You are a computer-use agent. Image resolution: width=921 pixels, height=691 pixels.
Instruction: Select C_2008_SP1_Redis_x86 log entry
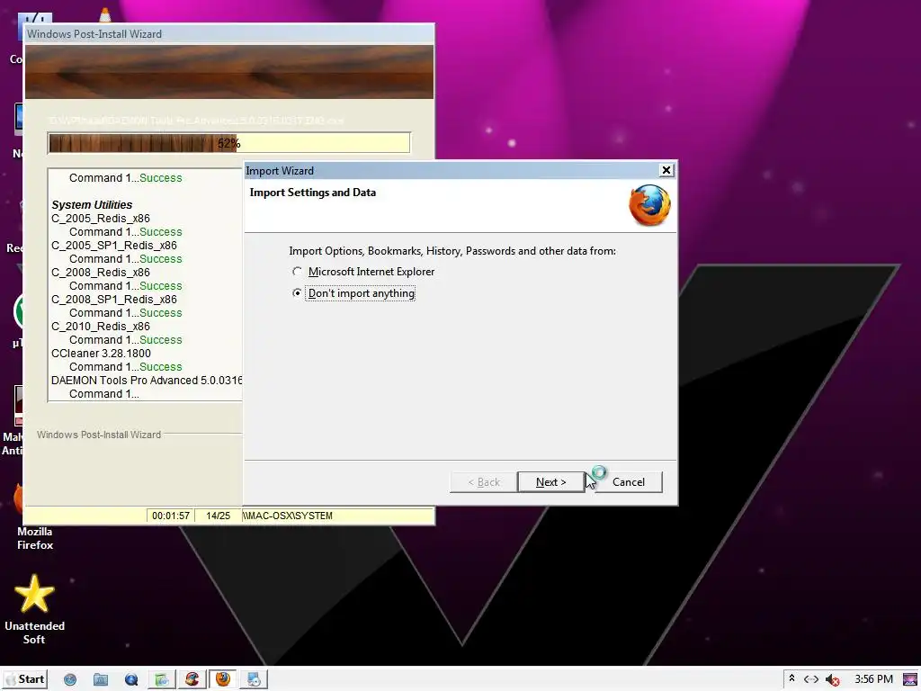(x=114, y=299)
